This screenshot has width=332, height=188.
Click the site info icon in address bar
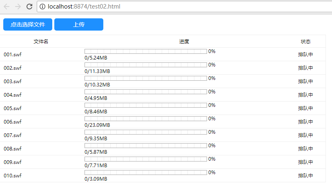pos(43,7)
